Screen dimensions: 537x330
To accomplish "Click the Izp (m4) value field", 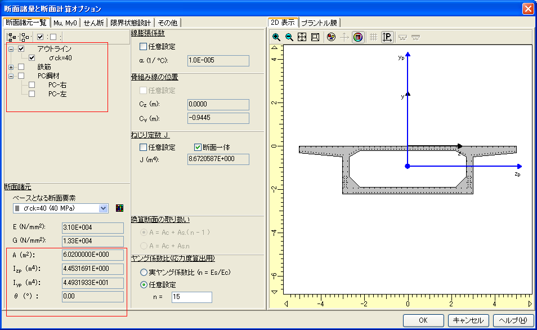I will tap(93, 269).
